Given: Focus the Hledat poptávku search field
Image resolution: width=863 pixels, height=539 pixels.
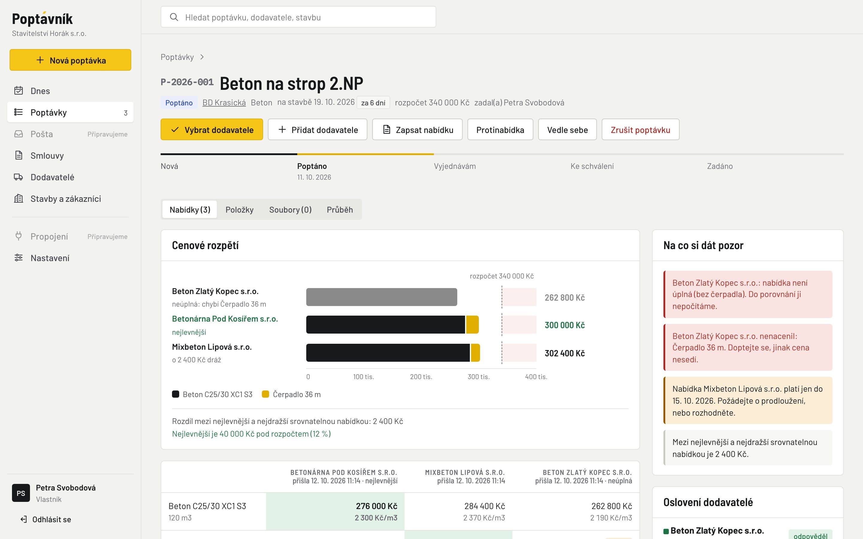Looking at the screenshot, I should point(298,17).
